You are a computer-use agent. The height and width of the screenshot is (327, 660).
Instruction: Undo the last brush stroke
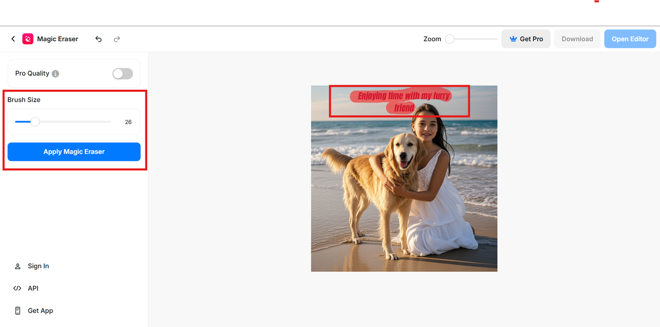click(98, 39)
